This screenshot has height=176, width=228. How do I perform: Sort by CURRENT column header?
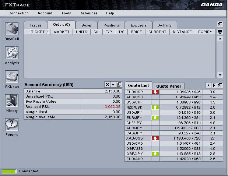pos(157,32)
